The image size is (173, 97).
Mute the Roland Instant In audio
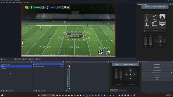coord(70,88)
